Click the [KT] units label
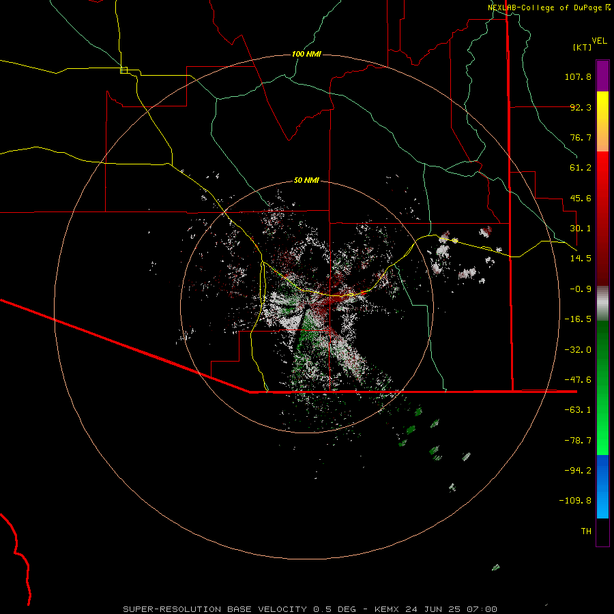The image size is (614, 614). pyautogui.click(x=583, y=47)
